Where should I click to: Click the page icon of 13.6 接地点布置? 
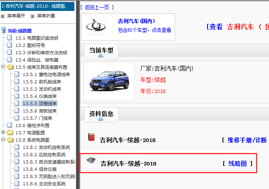pos(10,125)
